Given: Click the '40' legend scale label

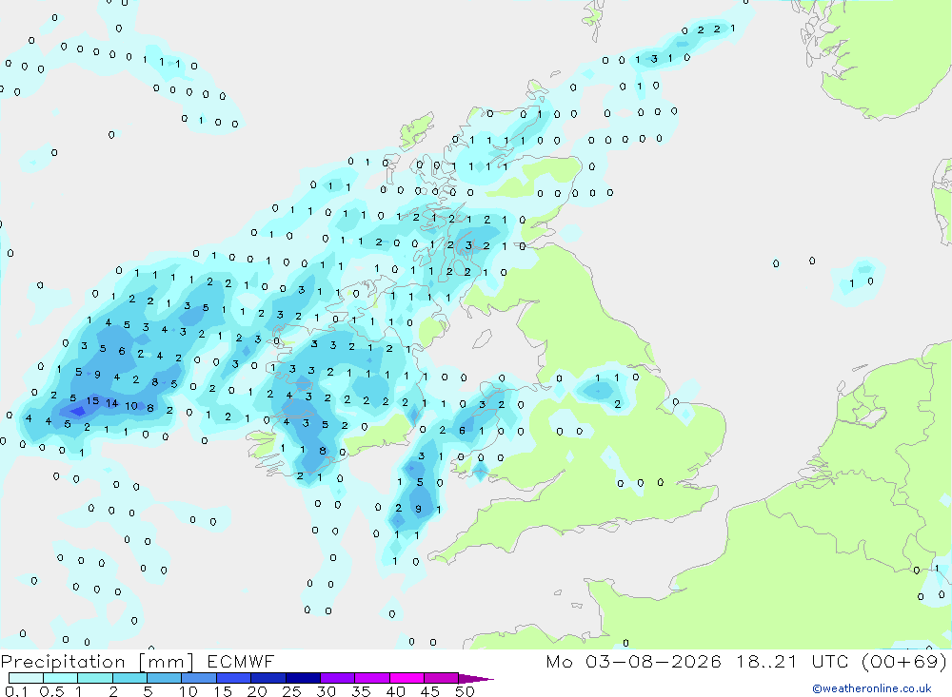Looking at the screenshot, I should click(395, 691).
